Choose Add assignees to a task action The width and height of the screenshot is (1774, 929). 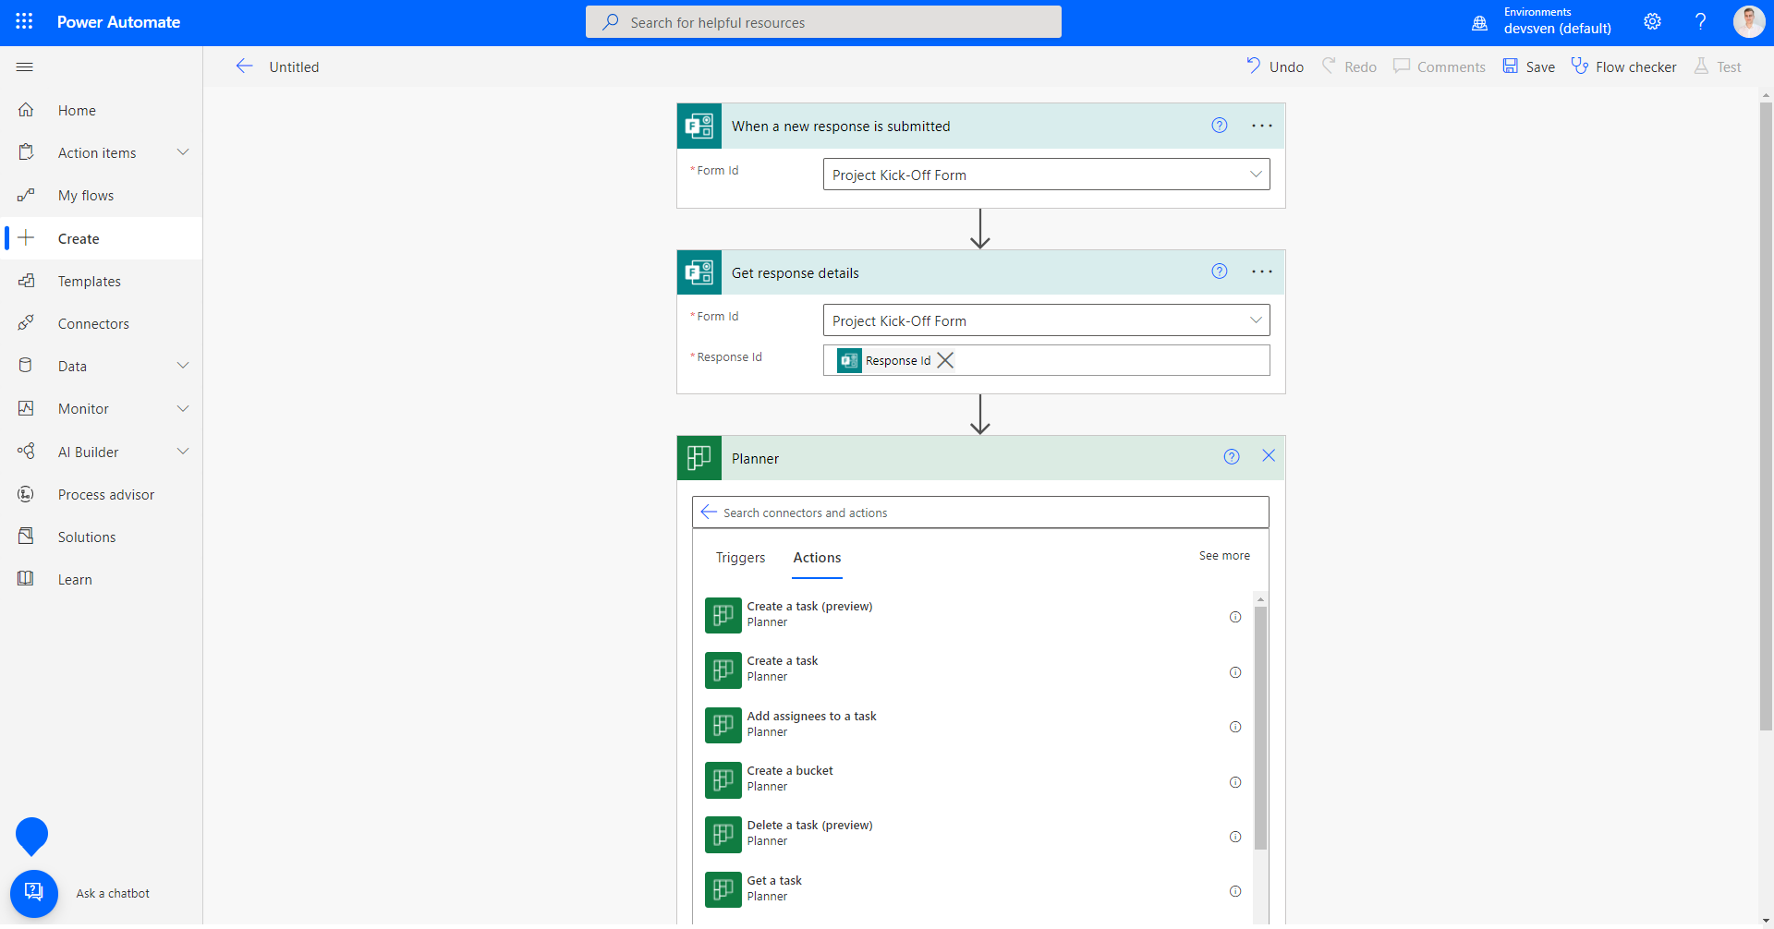[x=974, y=725]
